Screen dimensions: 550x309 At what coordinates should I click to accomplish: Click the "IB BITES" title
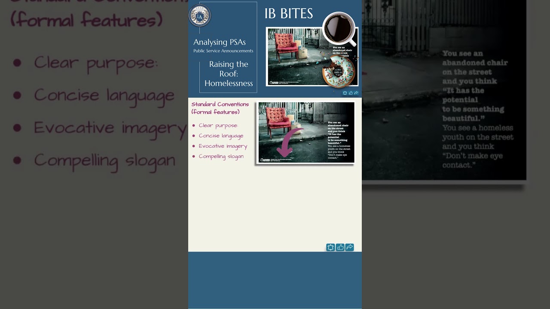(289, 14)
